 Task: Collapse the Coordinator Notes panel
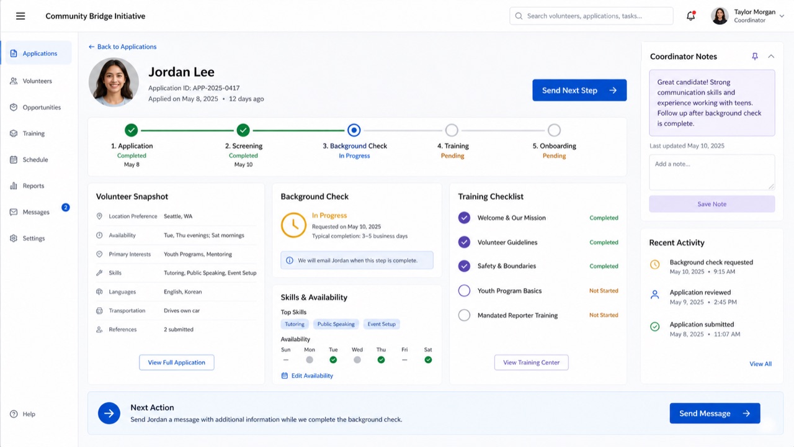[x=771, y=56]
